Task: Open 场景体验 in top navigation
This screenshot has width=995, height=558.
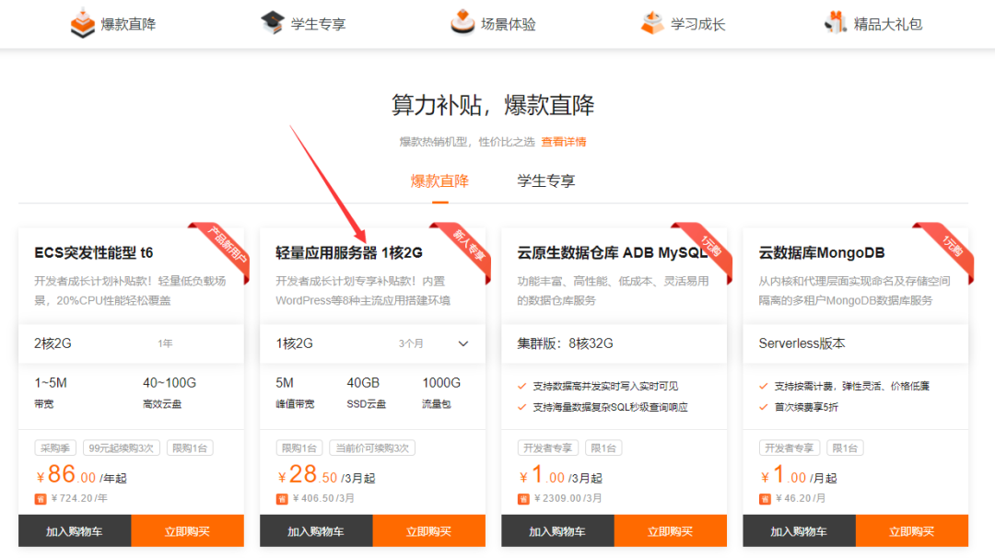Action: [509, 24]
